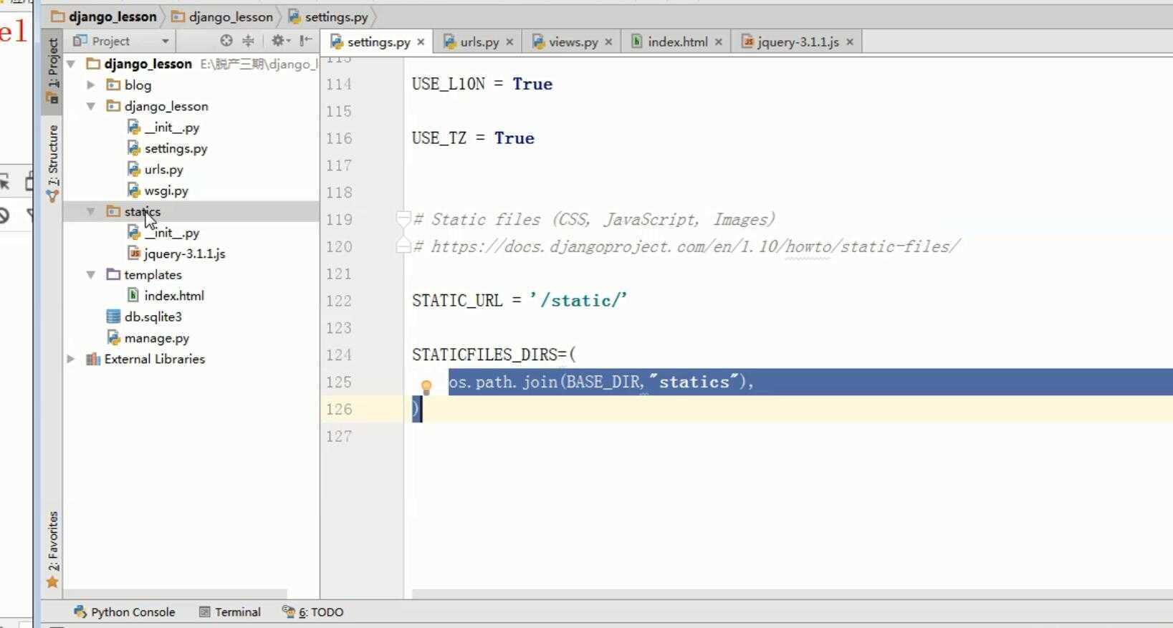The height and width of the screenshot is (628, 1173).
Task: Select manage.py in the project tree
Action: coord(156,338)
